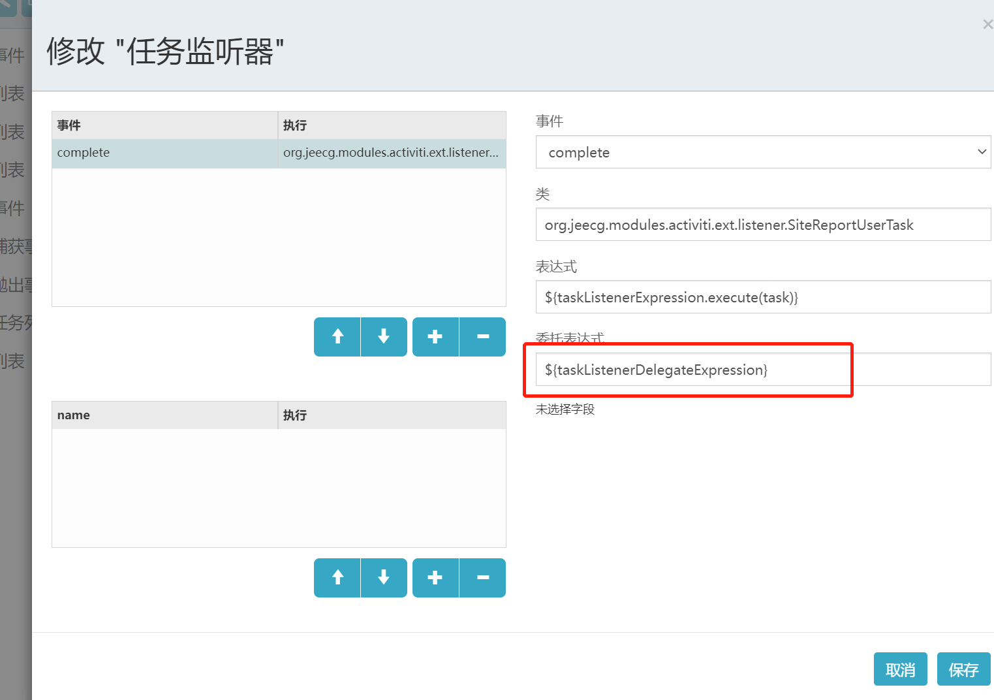Expand the complete event selector chevron

(982, 151)
